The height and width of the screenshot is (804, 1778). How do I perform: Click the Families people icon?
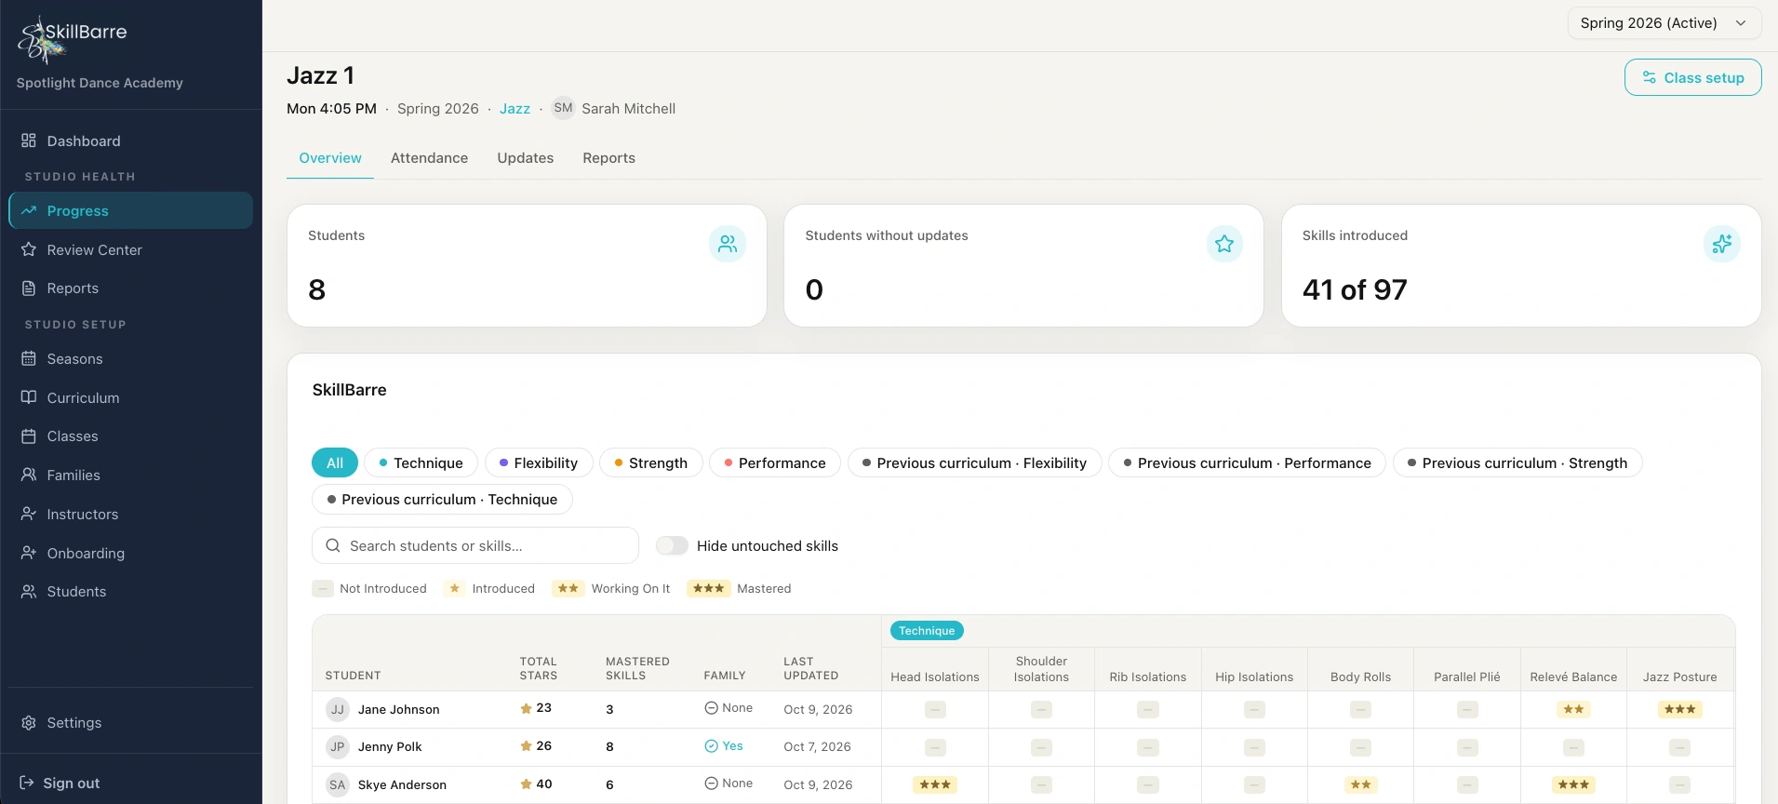coord(29,475)
